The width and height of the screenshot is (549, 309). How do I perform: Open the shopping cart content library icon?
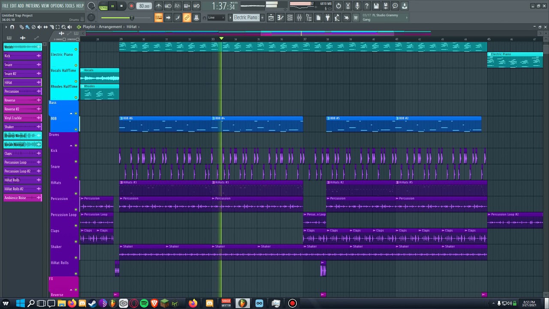(x=356, y=18)
